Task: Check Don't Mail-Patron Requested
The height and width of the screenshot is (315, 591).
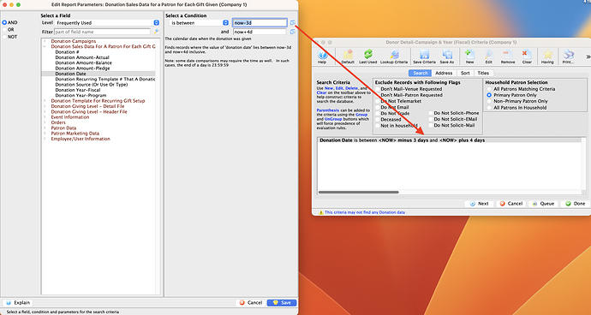Action: tap(377, 95)
